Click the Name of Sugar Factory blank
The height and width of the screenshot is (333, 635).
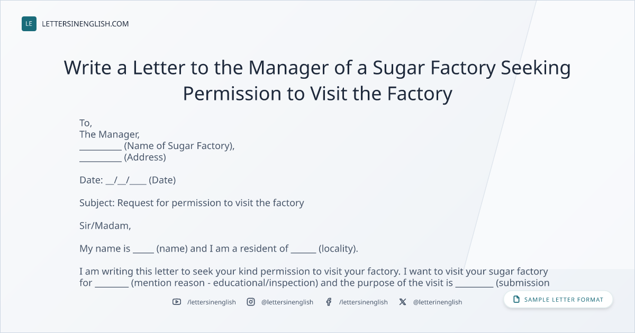(101, 146)
